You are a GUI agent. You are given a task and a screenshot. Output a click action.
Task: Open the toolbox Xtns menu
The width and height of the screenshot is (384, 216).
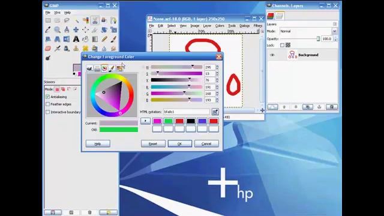57,13
